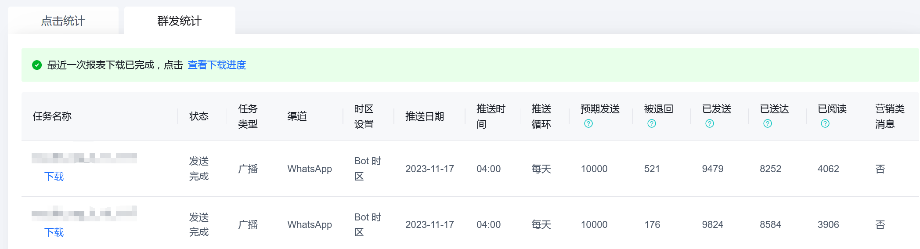Switch to 点击统计 tab
The height and width of the screenshot is (249, 920).
click(63, 21)
